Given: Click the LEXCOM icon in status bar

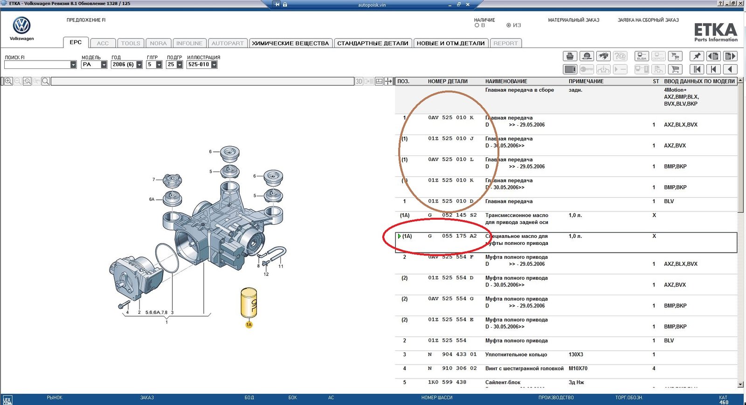Looking at the screenshot, I should [x=7, y=400].
